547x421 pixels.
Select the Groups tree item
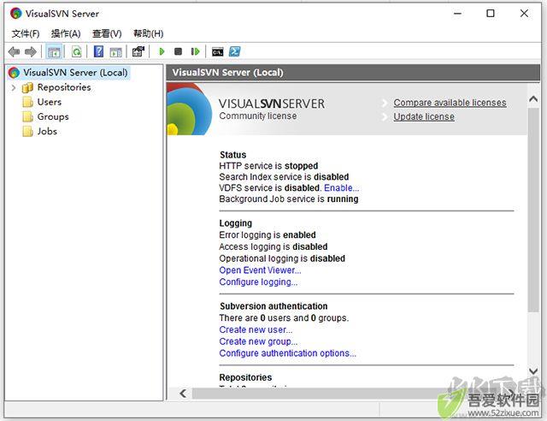53,116
